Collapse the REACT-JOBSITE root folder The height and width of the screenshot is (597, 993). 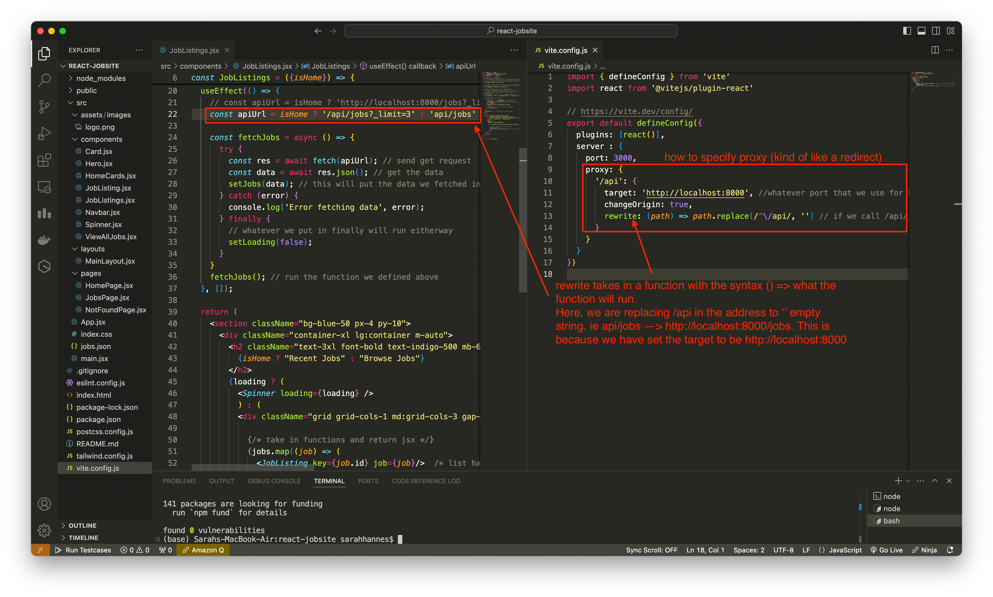94,66
